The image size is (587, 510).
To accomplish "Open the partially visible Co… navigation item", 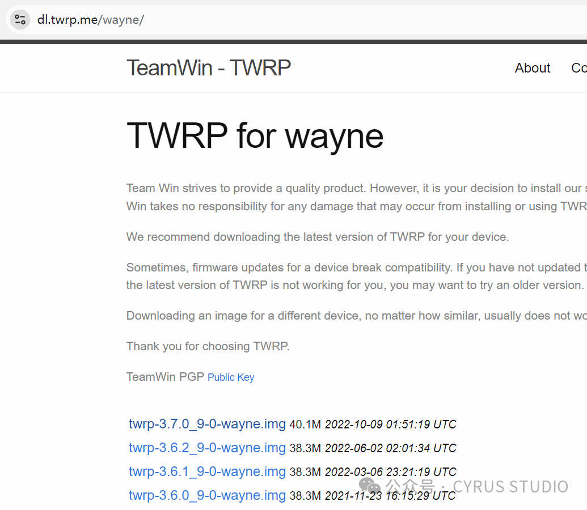I will [x=578, y=68].
